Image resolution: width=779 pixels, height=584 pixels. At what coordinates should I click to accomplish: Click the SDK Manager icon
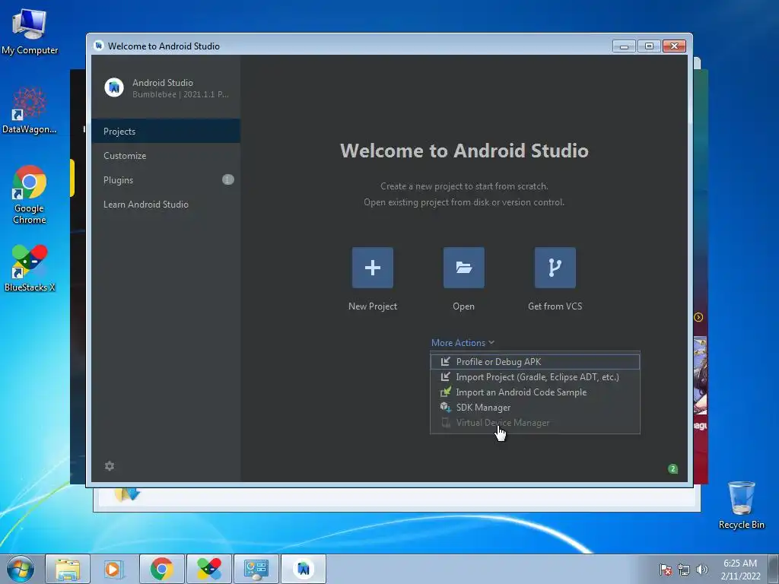pyautogui.click(x=446, y=408)
